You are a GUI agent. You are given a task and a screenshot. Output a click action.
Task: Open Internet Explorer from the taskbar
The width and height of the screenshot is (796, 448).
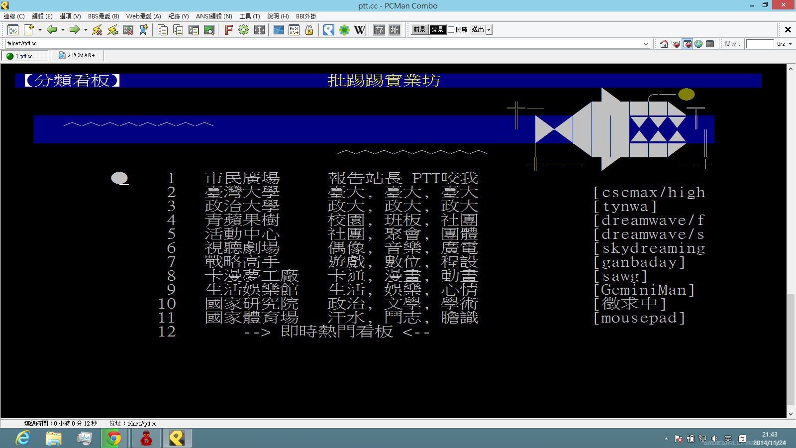point(23,439)
